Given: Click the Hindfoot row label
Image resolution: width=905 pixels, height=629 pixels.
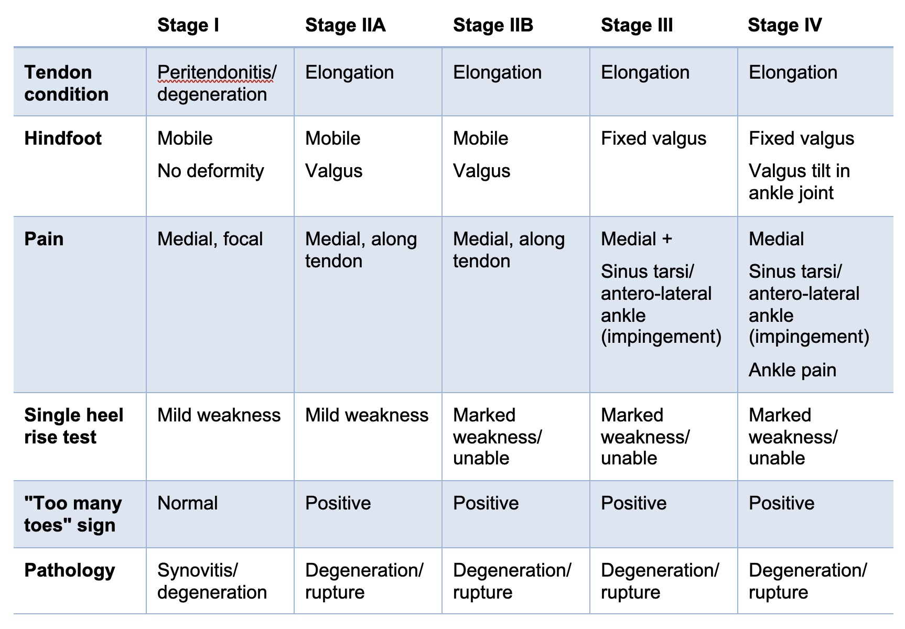Looking at the screenshot, I should click(63, 138).
